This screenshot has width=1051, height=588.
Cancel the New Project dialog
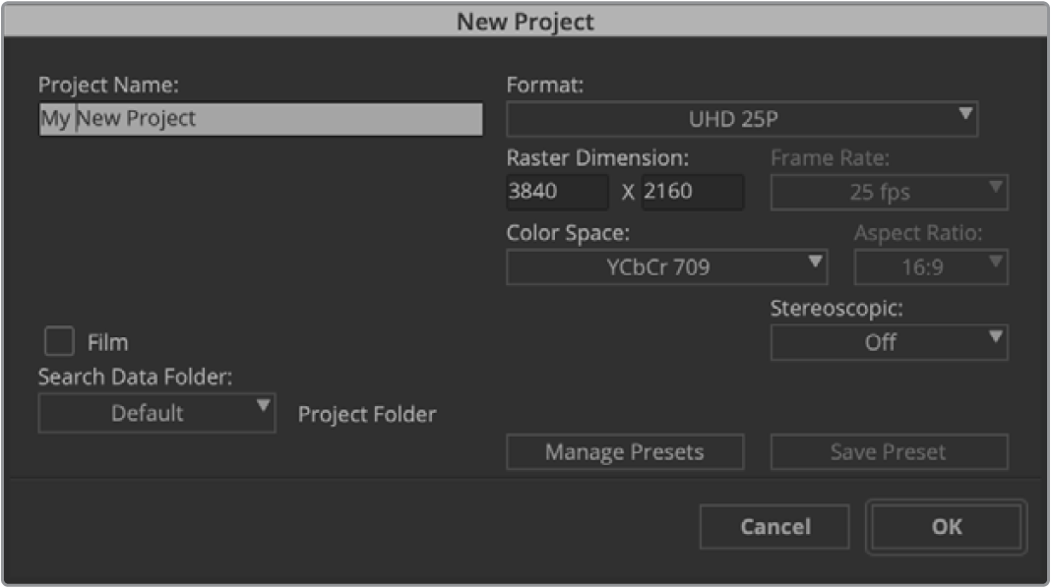tap(774, 527)
